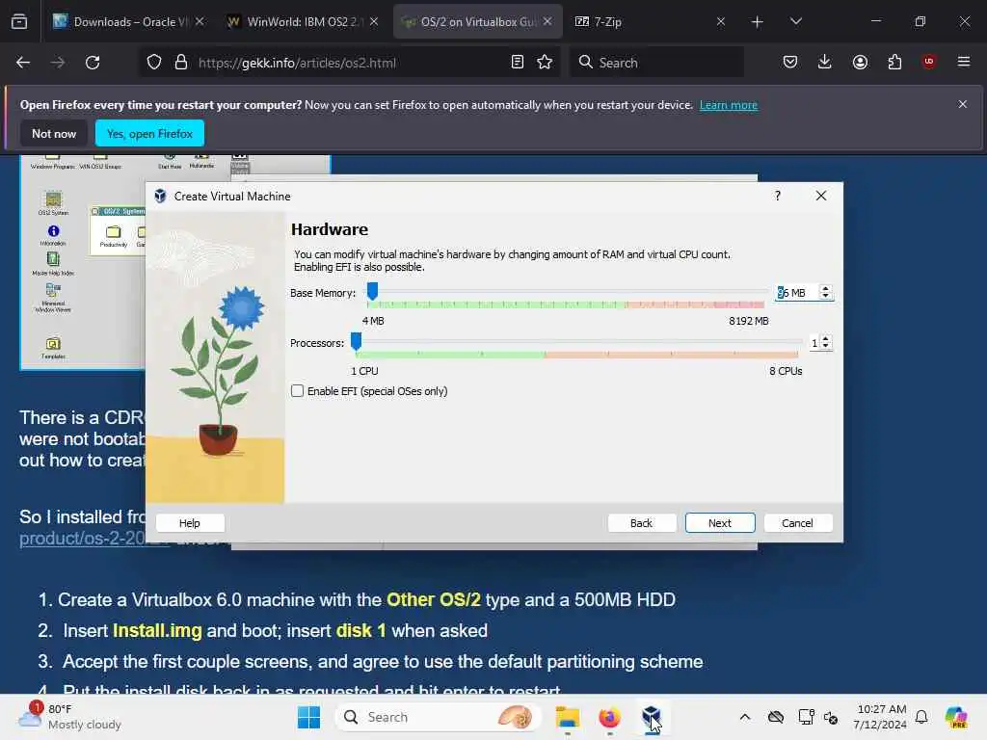Open the tracking protection shield icon
Screen dimensions: 987x740
[154, 63]
